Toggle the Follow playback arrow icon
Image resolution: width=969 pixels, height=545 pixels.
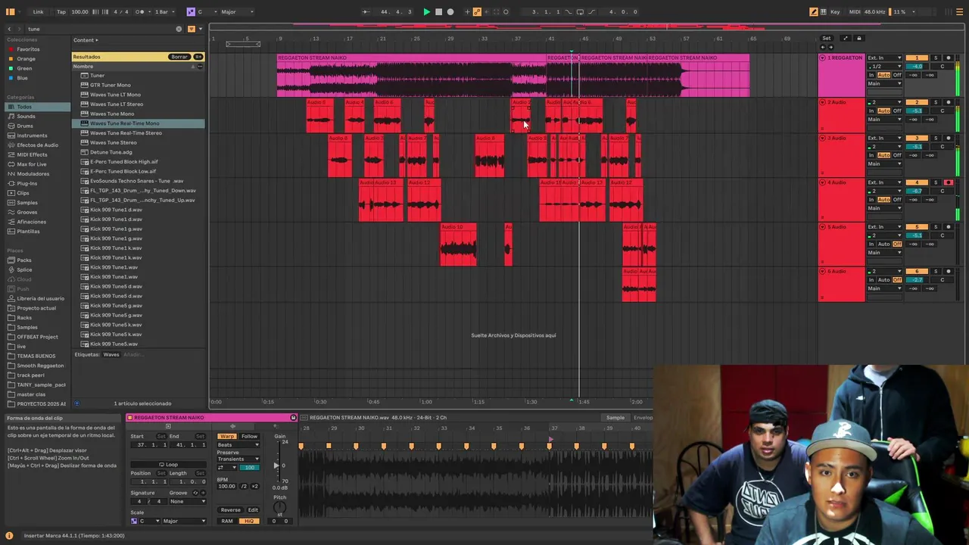point(366,11)
